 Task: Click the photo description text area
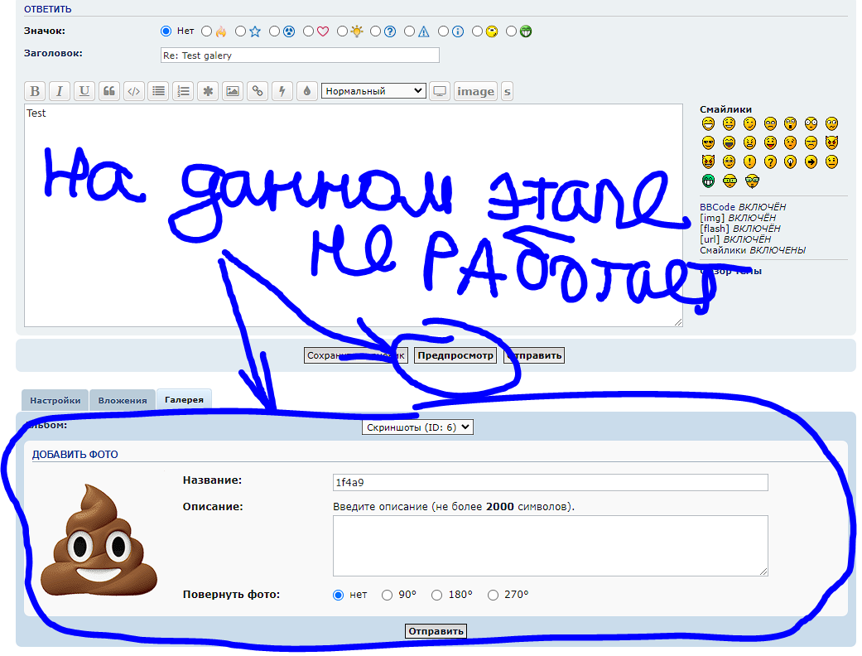tap(550, 545)
